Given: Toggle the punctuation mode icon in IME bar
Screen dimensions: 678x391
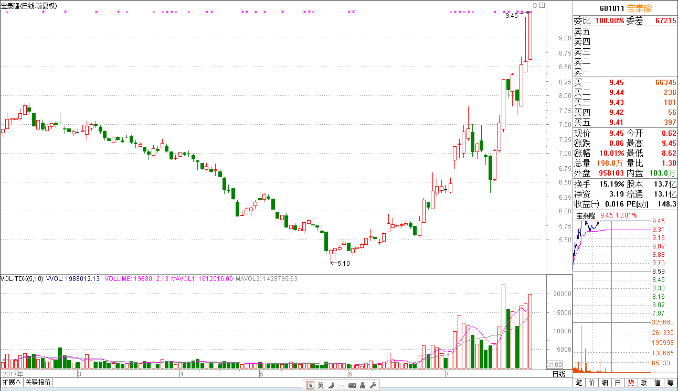Looking at the screenshot, I should [x=341, y=385].
